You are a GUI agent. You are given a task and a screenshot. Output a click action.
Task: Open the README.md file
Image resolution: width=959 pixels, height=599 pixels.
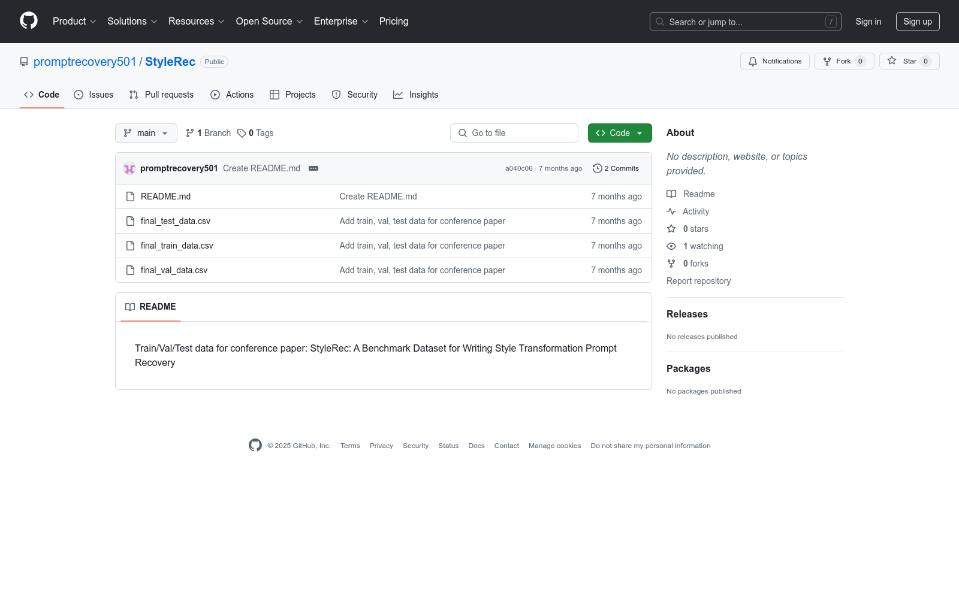pos(165,196)
